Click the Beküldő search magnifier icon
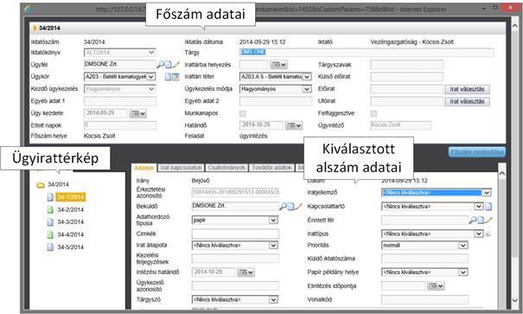The width and height of the screenshot is (523, 314). 283,206
